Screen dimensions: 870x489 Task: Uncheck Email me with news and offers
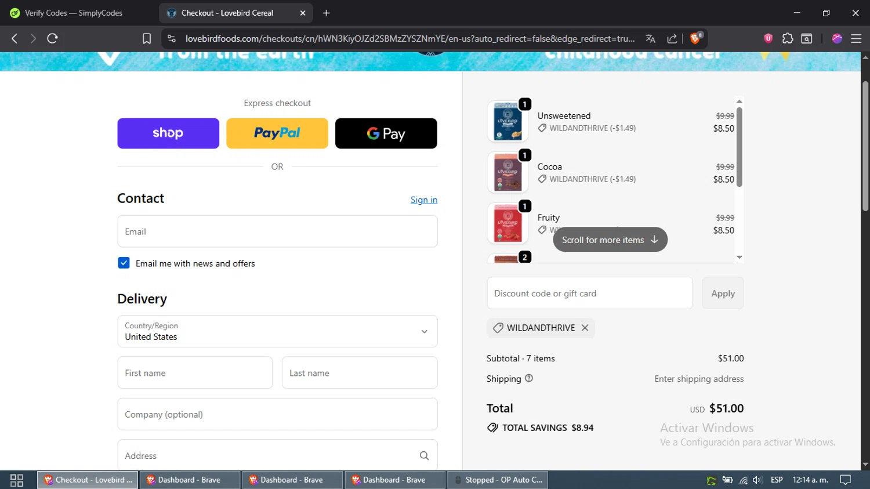pos(124,263)
